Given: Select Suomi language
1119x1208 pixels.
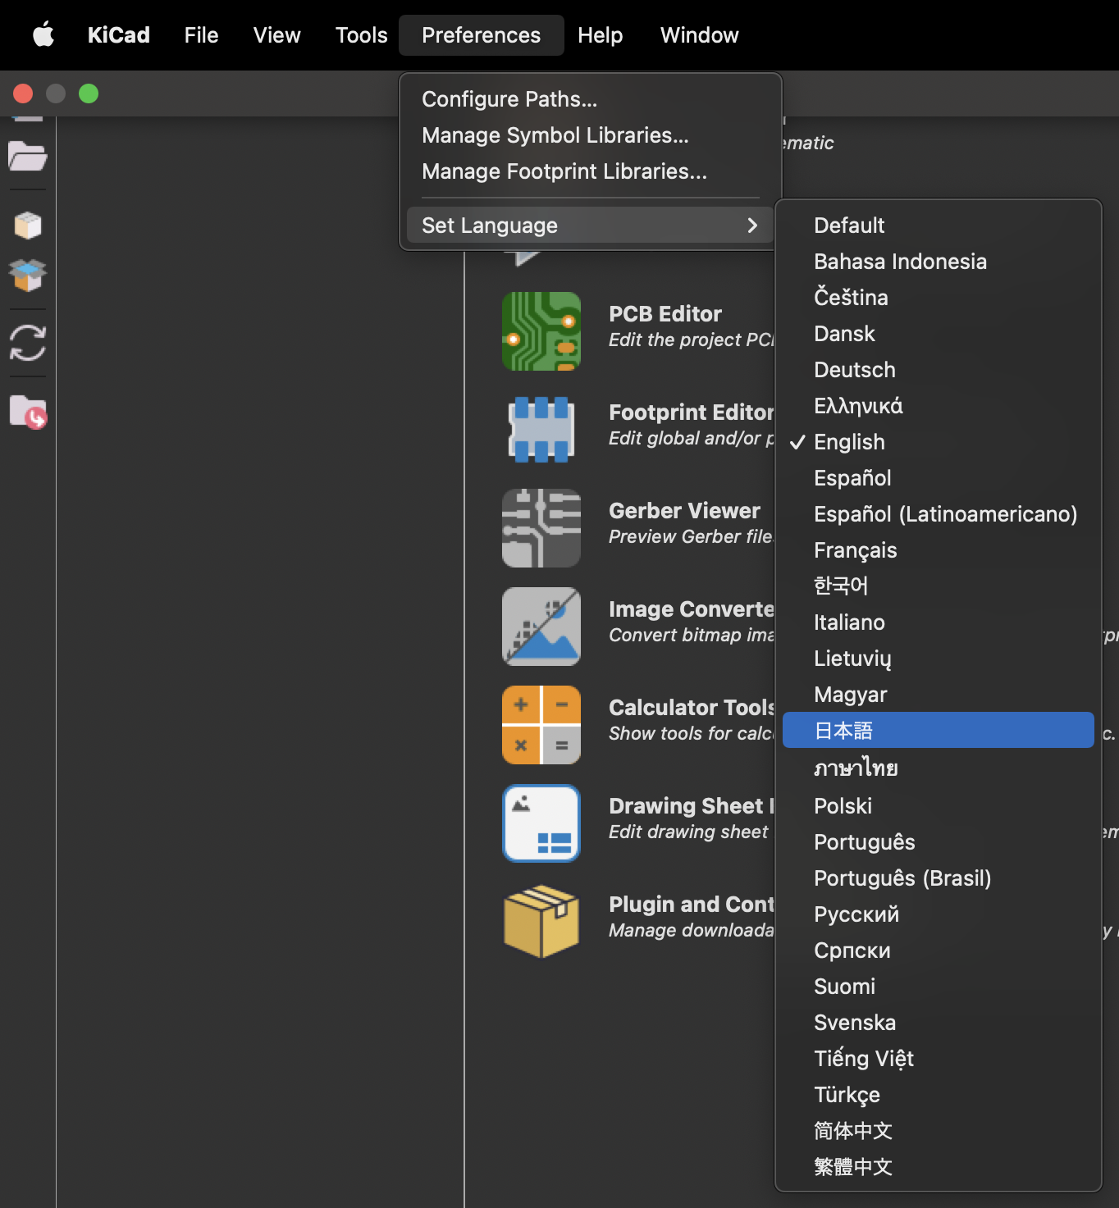Looking at the screenshot, I should (939, 987).
